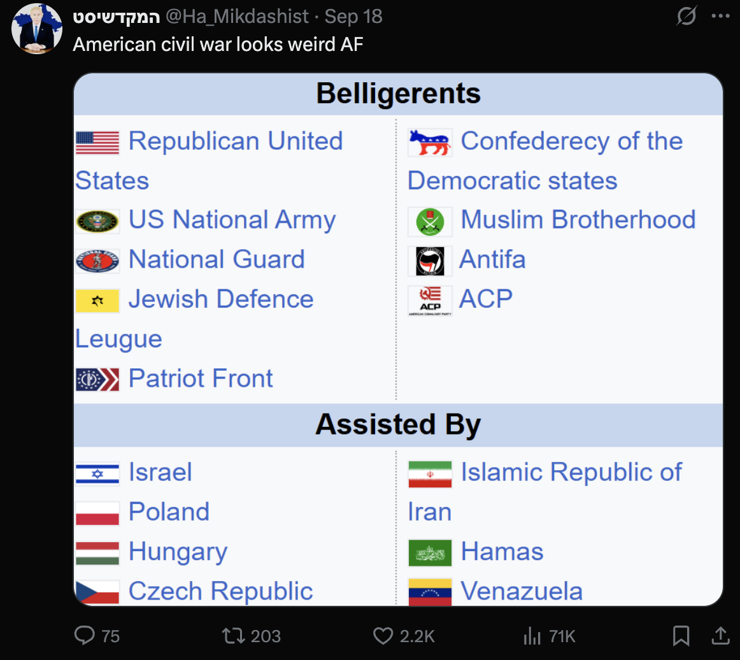Screen dimensions: 740x660
Task: Open the Grok slashed-circle icon
Action: point(687,16)
